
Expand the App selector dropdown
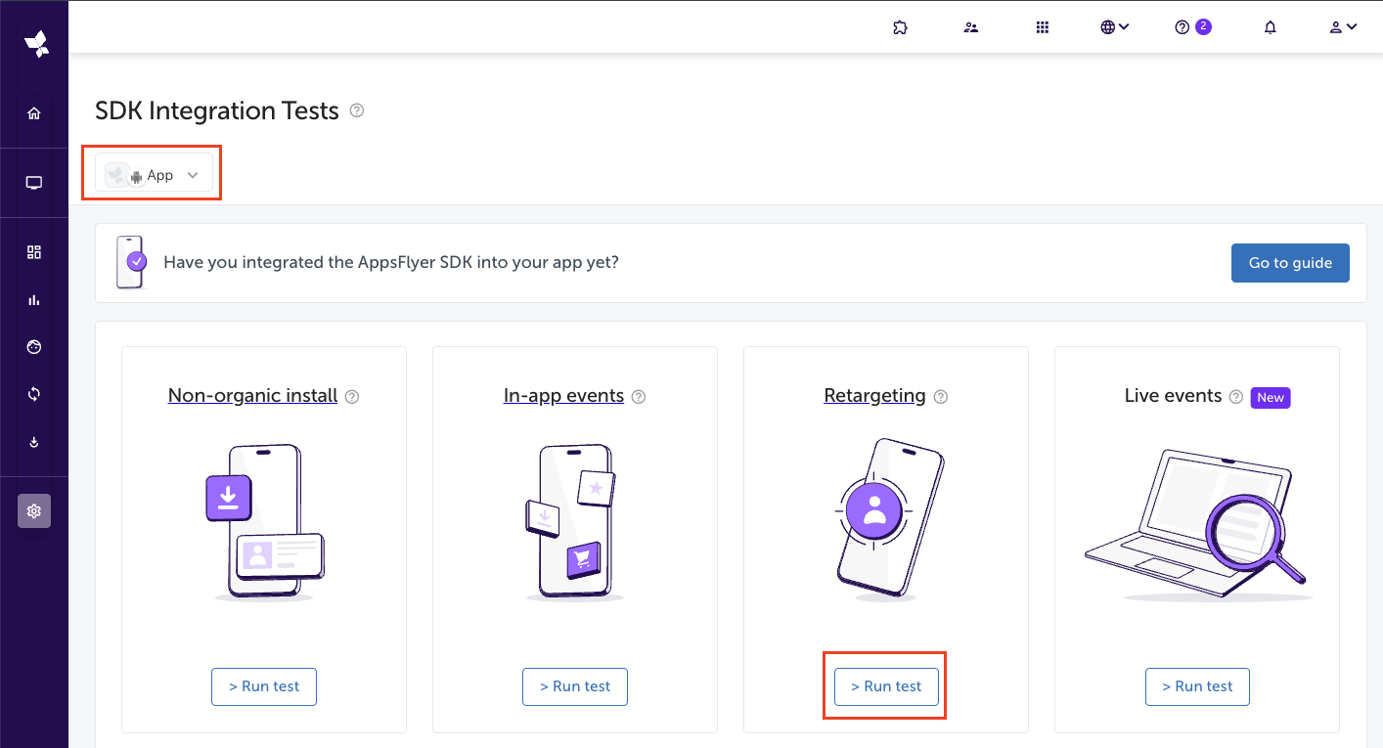(154, 175)
